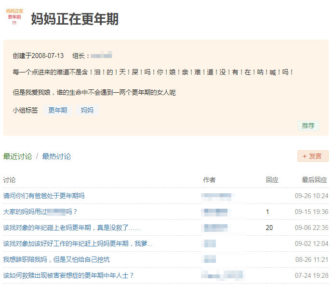
Task: Open topic starting with 大家的妈妈用过
Action: point(40,212)
